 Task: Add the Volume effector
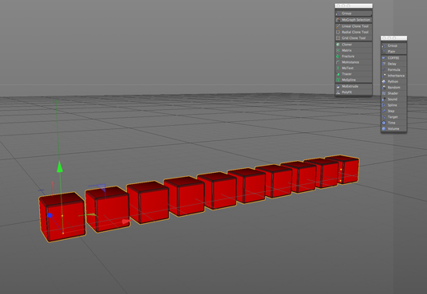[x=393, y=128]
